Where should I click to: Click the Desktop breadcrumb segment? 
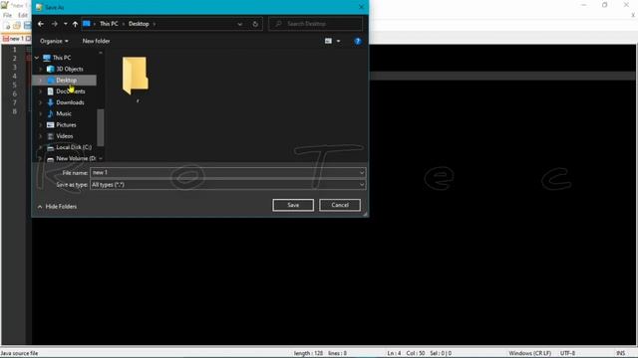pyautogui.click(x=139, y=24)
